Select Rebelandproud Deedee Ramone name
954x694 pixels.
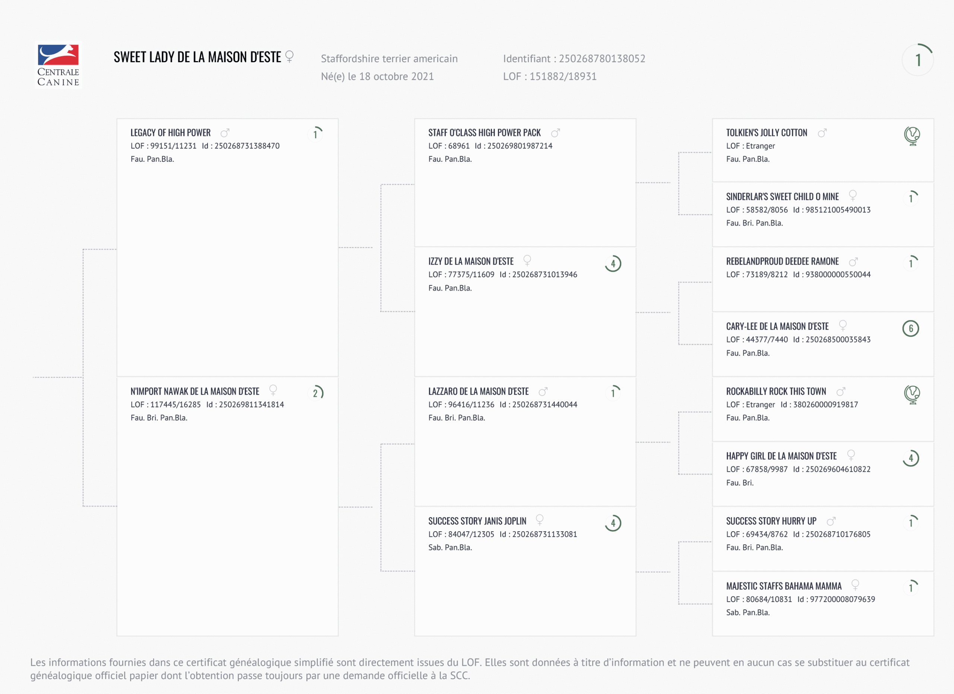click(x=782, y=262)
